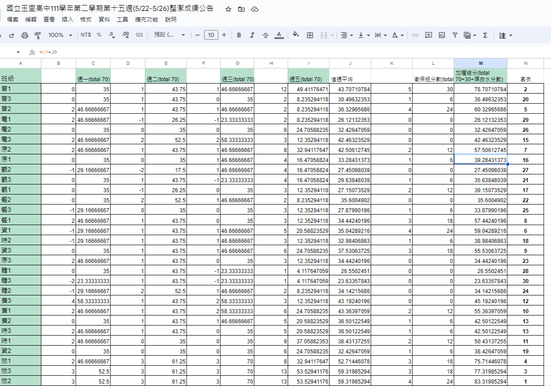Toggle italic formatting
551x389 pixels.
coord(252,35)
